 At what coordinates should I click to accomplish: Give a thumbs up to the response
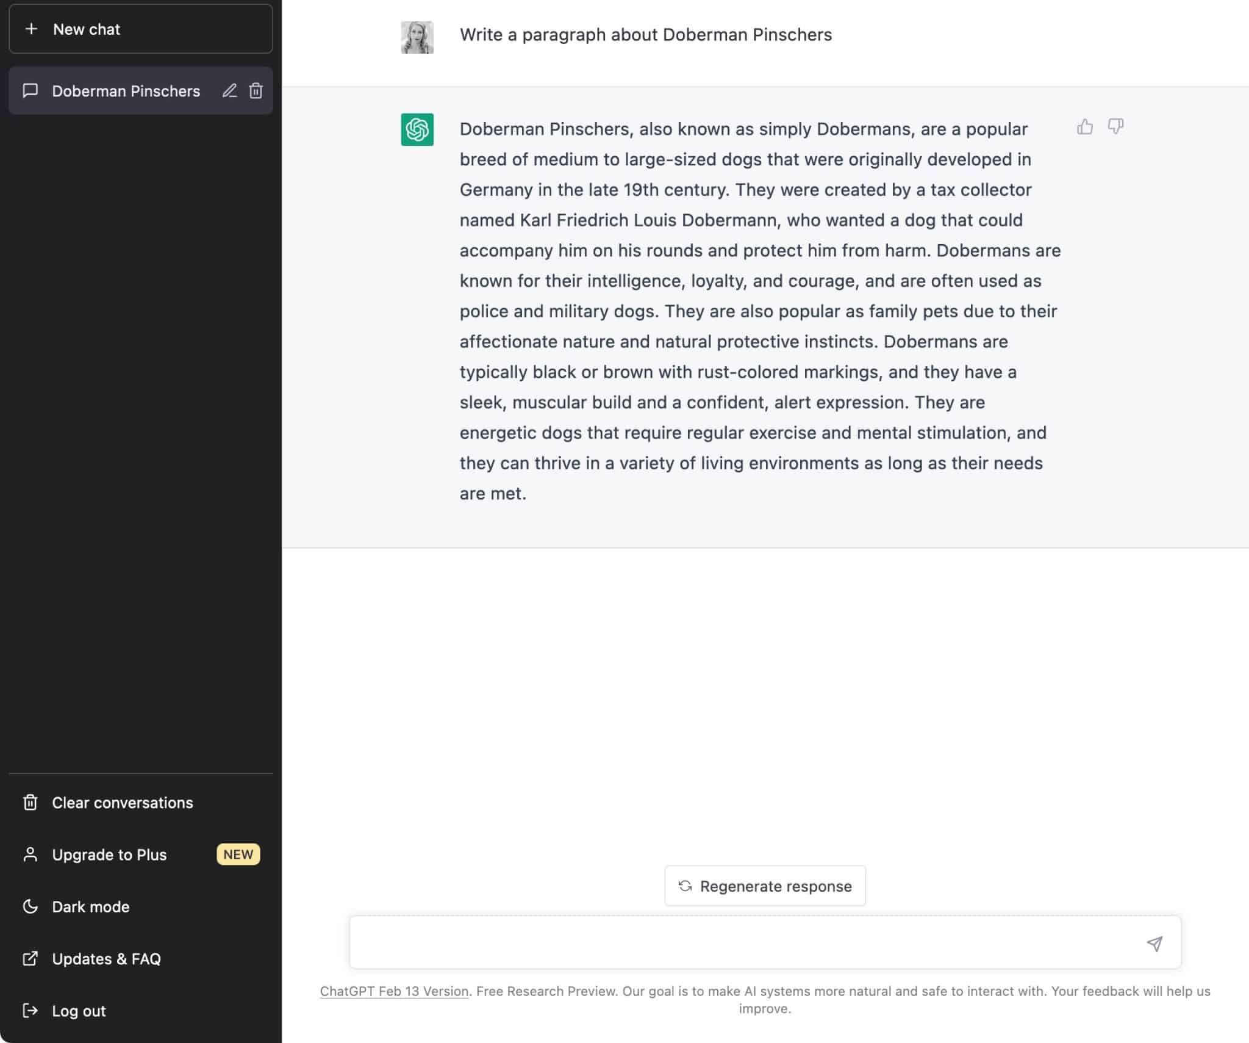point(1084,126)
